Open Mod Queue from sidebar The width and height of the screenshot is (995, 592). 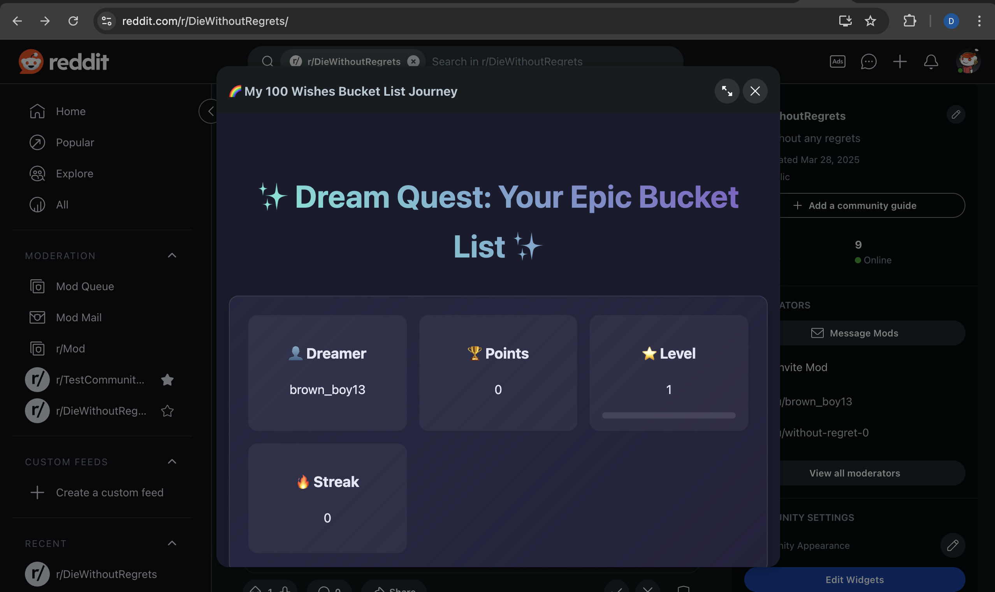[84, 286]
